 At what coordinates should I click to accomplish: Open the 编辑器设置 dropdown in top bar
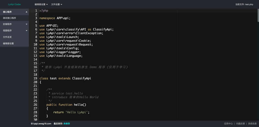pos(41,4)
